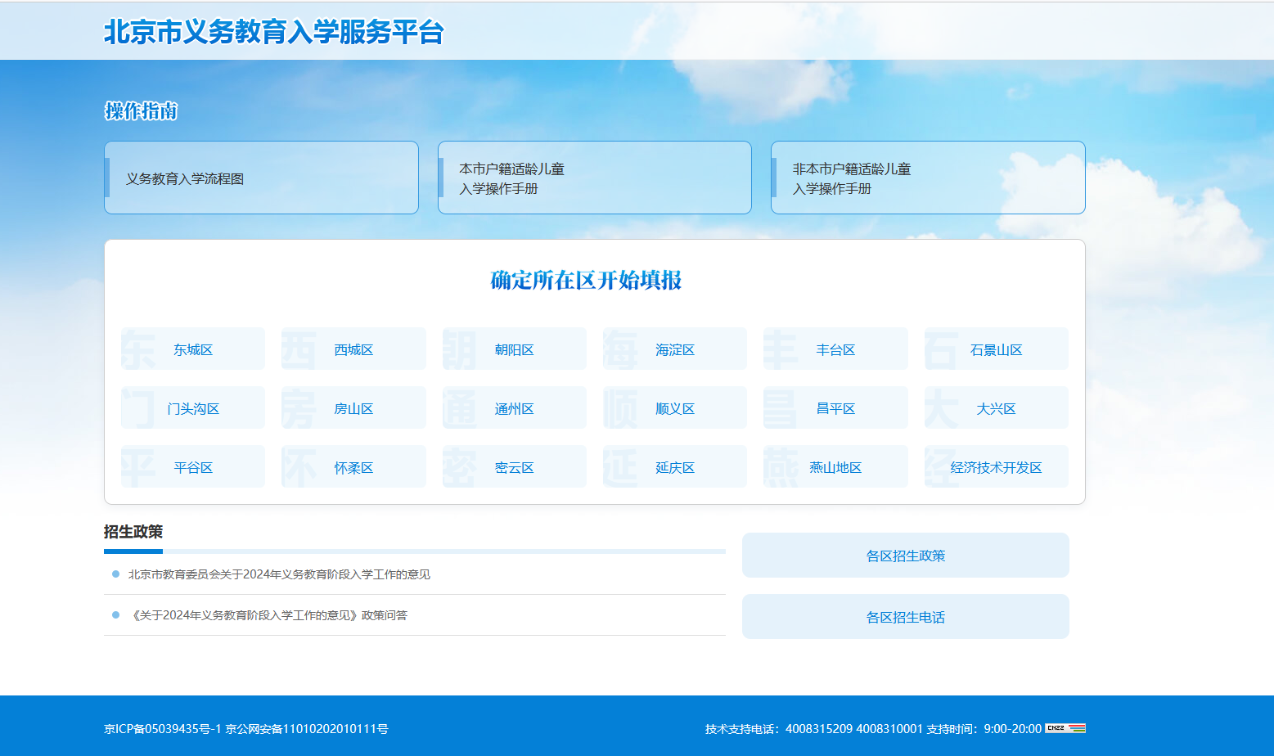Choose 经济技术开发区 tile

coord(996,467)
